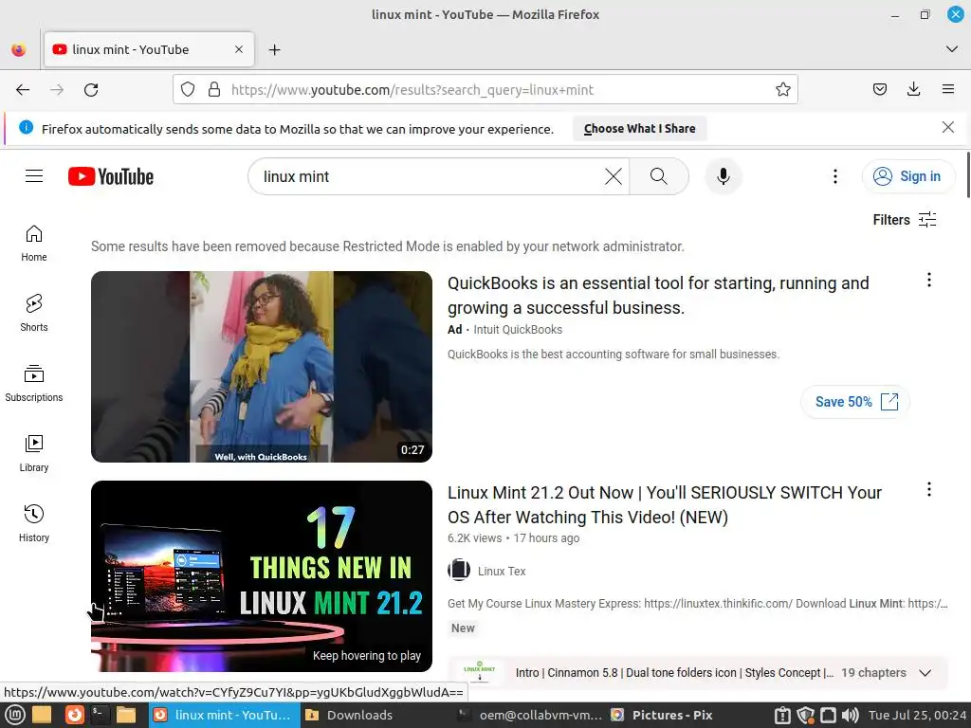971x728 pixels.
Task: Click the Firefox View icon beside tabs
Action: [19, 49]
